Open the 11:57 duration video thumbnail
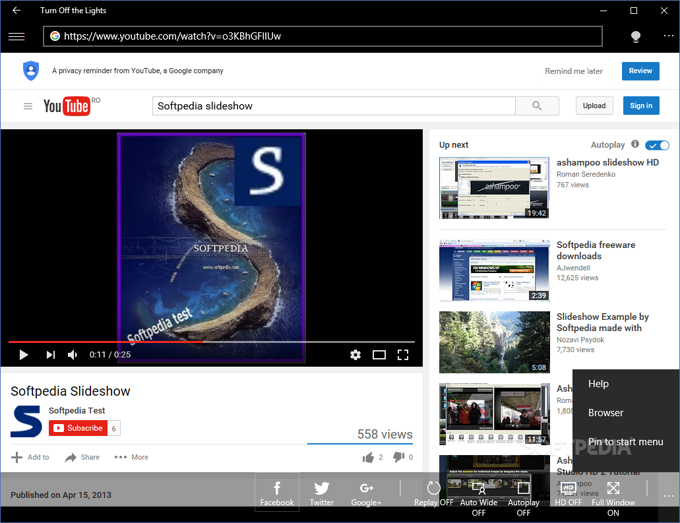Screen dimensions: 680x523 click(x=494, y=414)
